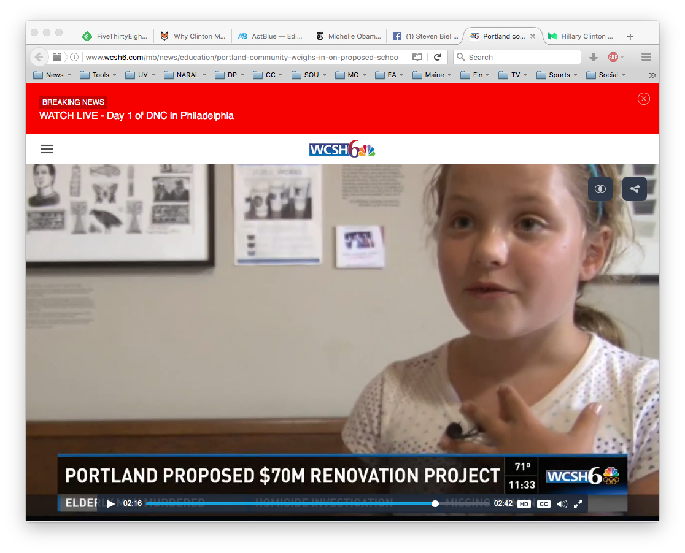Enter fullscreen video mode

tap(578, 504)
